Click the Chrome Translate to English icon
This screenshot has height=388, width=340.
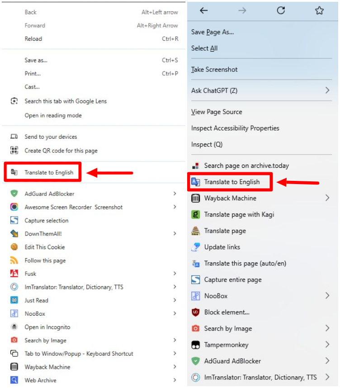click(14, 172)
